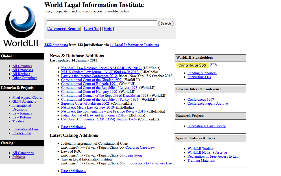The height and width of the screenshot is (176, 281).
Task: Open International Decisions link
Action: point(22,107)
